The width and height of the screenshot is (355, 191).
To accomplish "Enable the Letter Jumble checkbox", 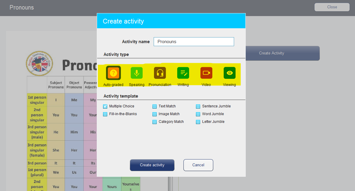I will pos(198,122).
